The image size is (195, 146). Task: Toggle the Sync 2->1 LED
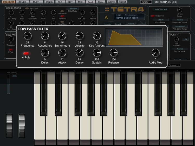pyautogui.click(x=27, y=9)
